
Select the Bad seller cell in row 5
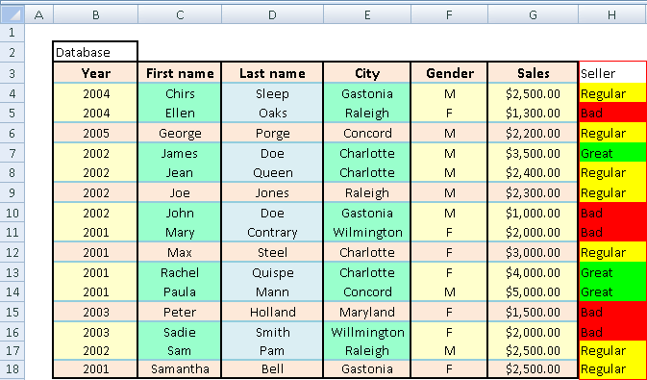[x=612, y=113]
